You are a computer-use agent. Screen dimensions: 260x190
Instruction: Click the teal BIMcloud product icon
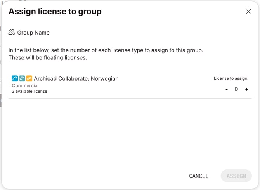click(22, 78)
